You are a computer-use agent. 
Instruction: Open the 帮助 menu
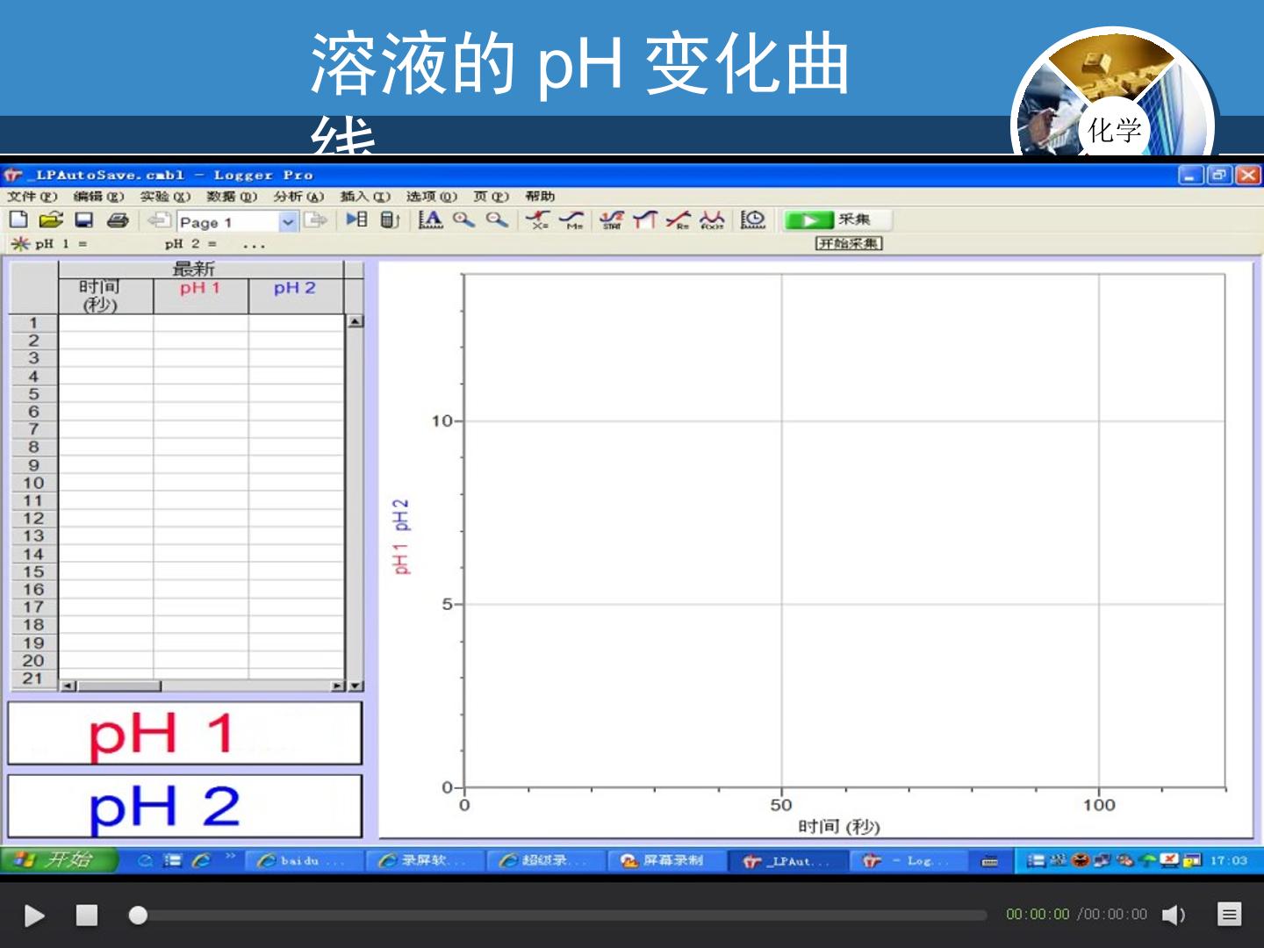[x=540, y=197]
